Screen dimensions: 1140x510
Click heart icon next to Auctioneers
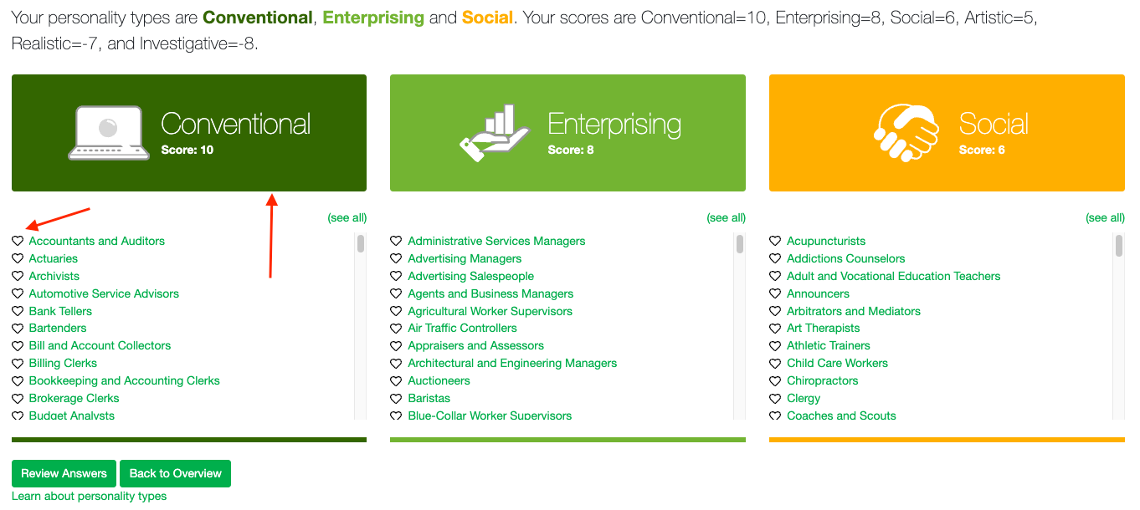coord(396,380)
